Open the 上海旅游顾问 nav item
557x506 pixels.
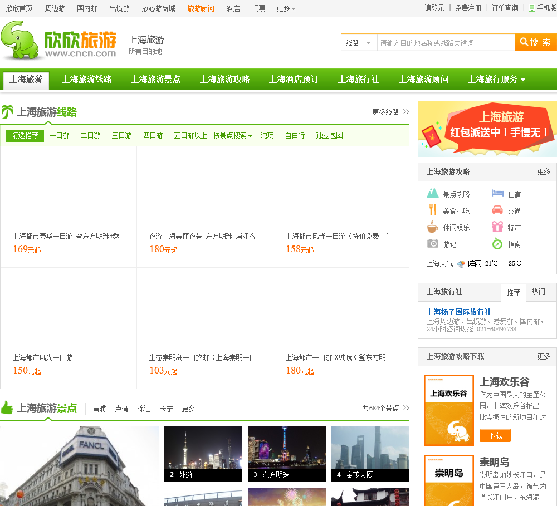pos(424,79)
